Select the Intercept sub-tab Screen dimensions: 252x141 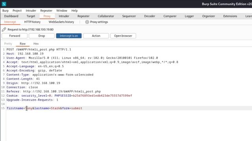10,22
